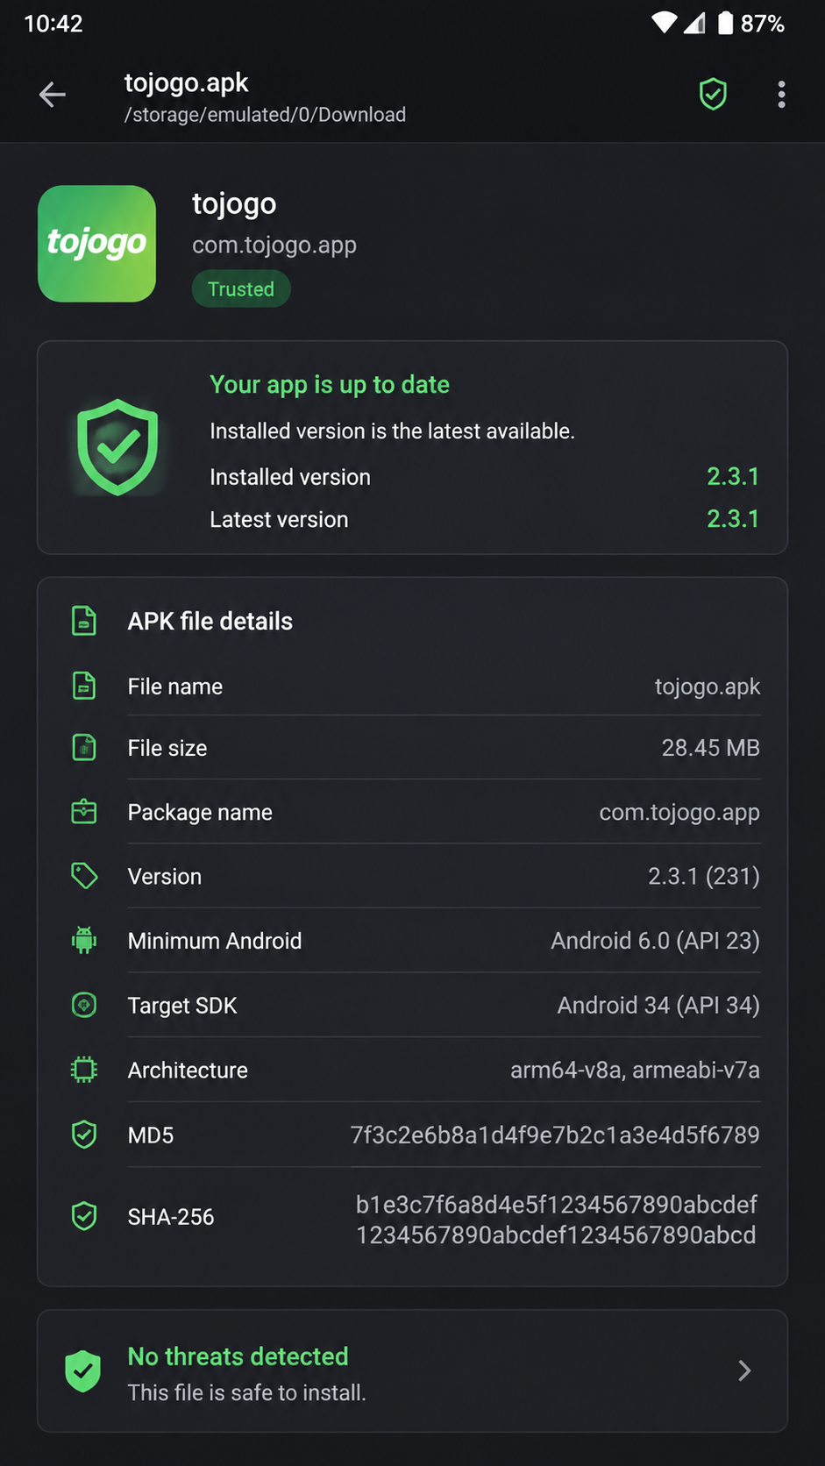Open the No threats detected heading

coord(238,1356)
